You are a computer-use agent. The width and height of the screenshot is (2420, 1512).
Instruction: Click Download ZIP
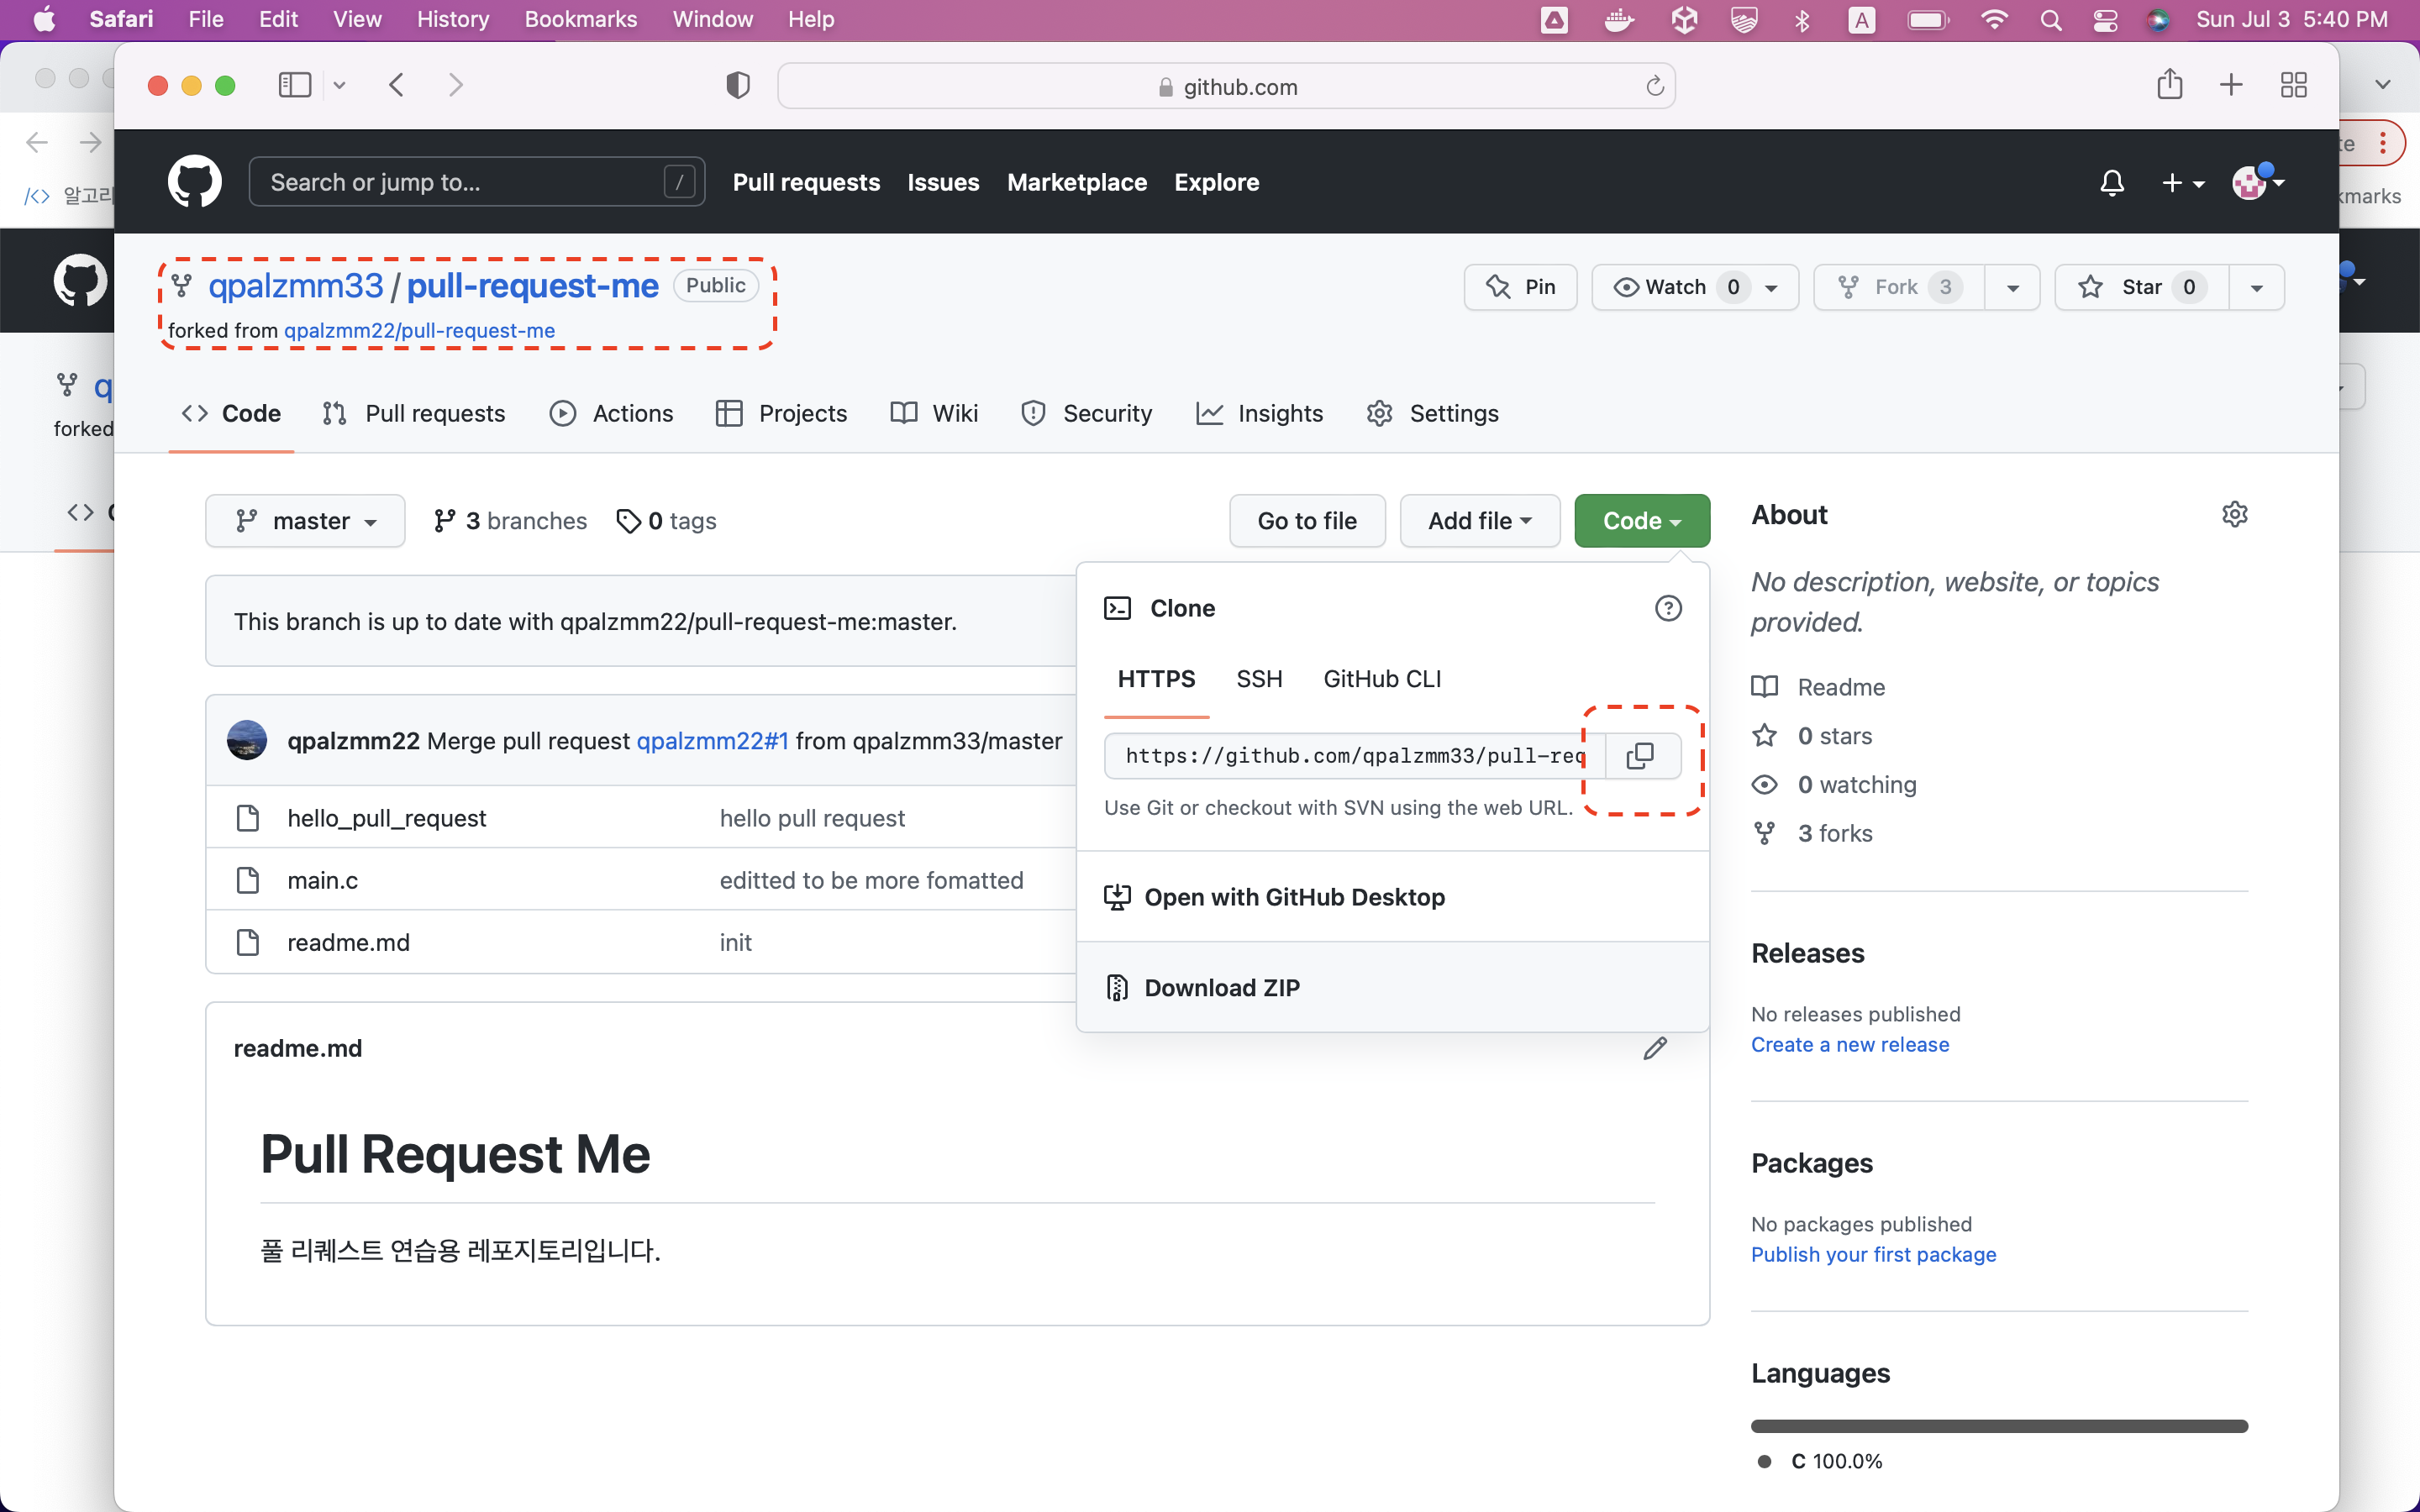[x=1221, y=988]
